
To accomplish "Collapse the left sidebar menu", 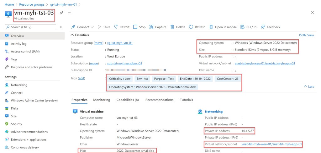I will point(61,27).
